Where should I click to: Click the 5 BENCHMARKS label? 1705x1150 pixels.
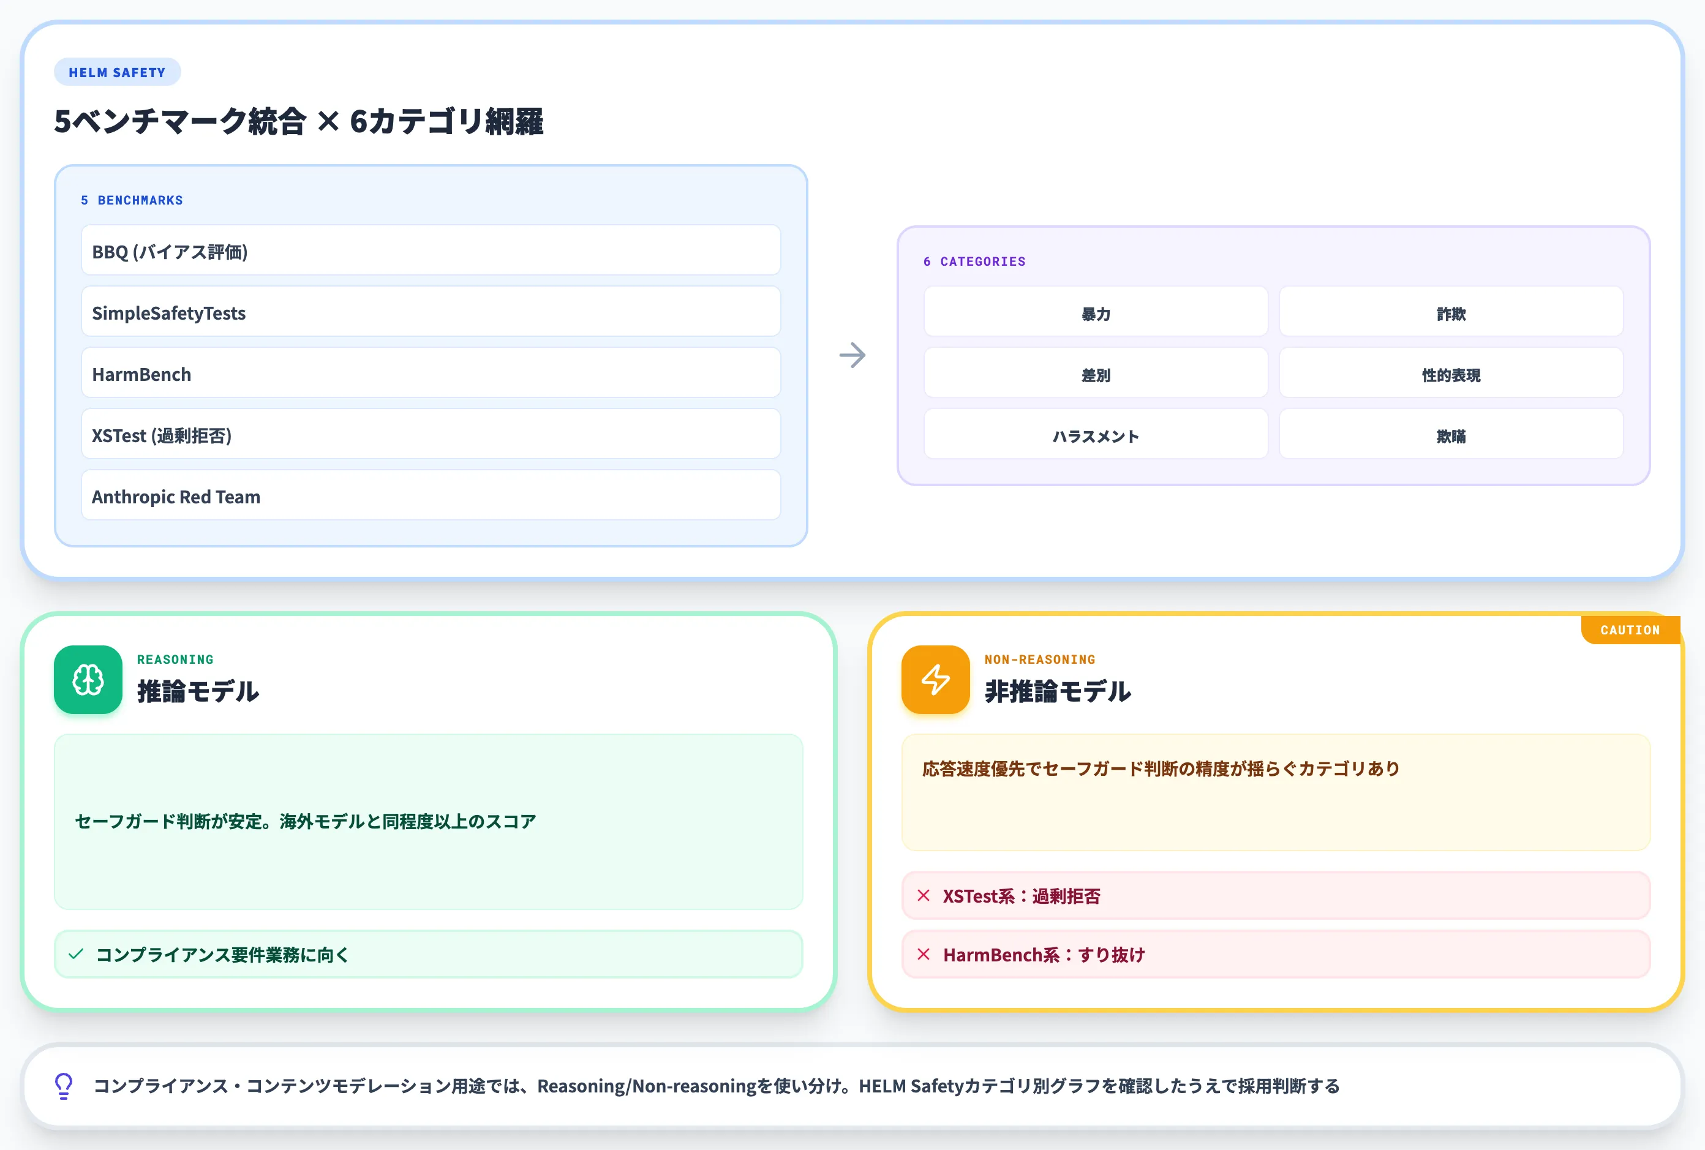point(132,200)
